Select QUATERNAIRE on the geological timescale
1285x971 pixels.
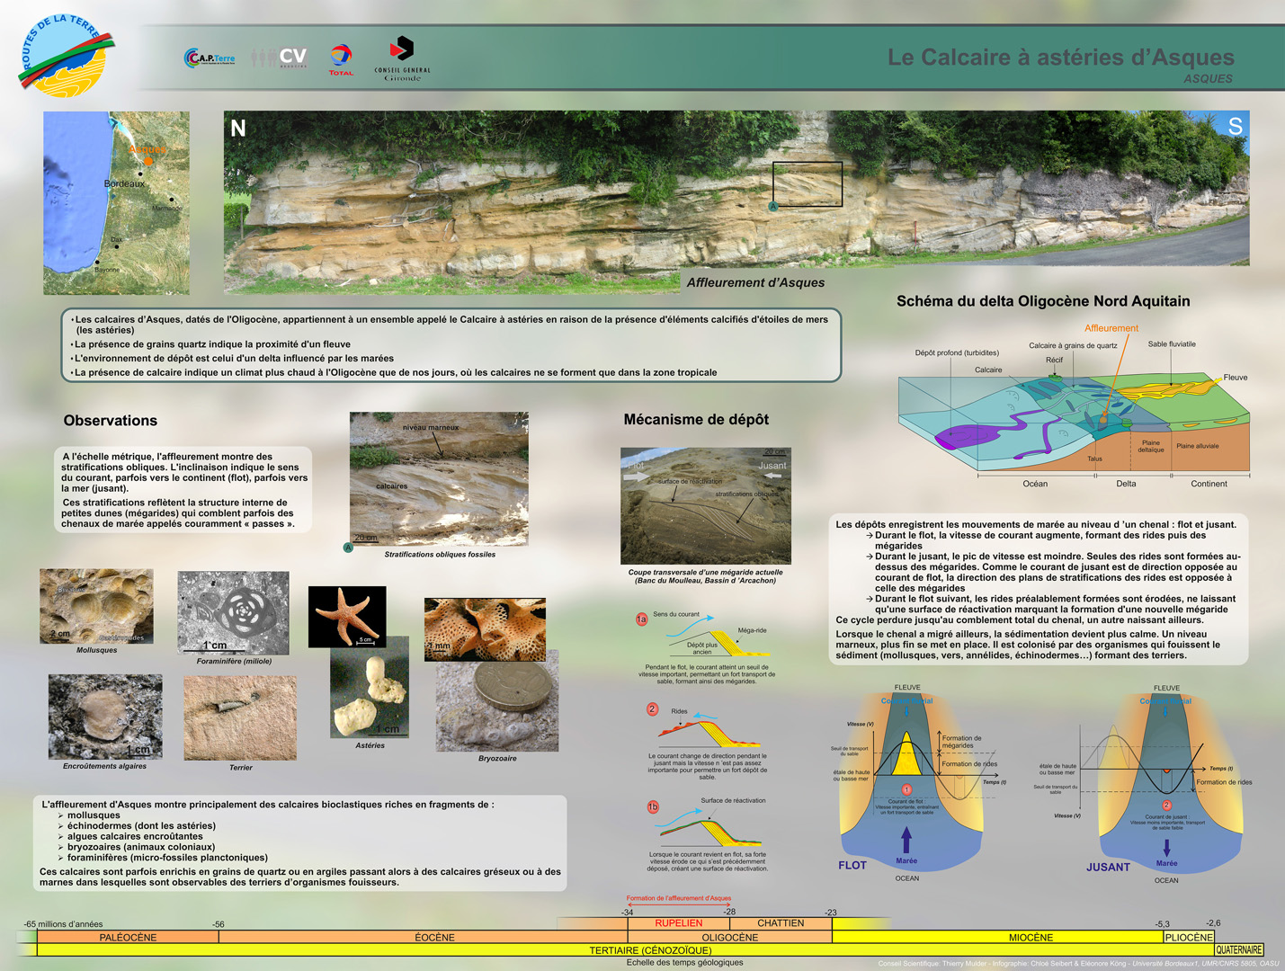click(1239, 949)
